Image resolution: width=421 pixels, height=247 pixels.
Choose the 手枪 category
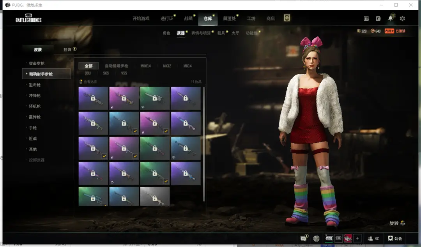tap(33, 128)
